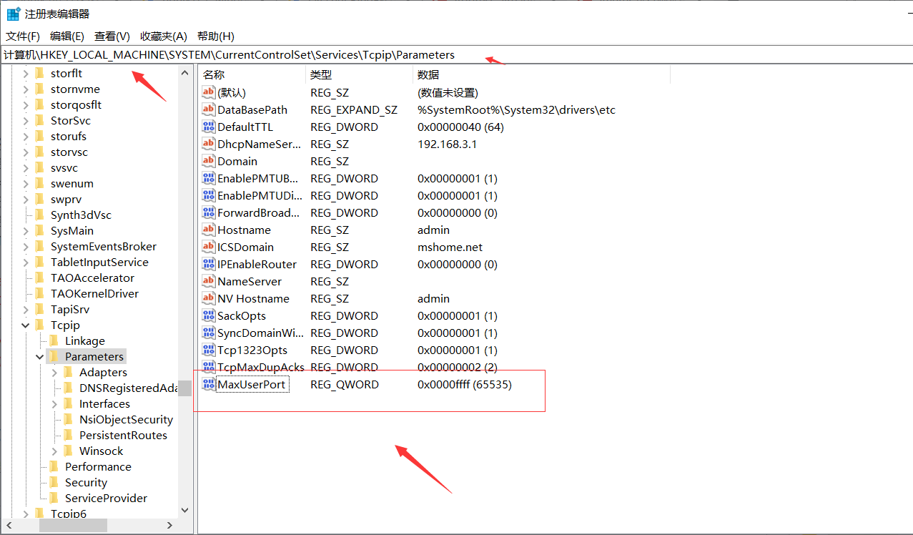The width and height of the screenshot is (913, 535).
Task: Click the string icon next to Domain value
Action: click(x=208, y=161)
